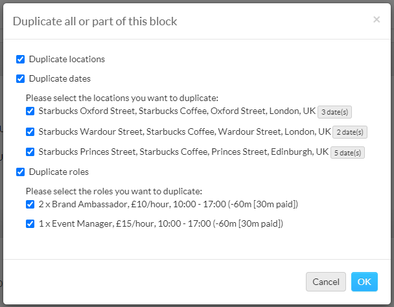This screenshot has height=307, width=394.
Task: Click the 5 date(s) badge
Action: tap(347, 153)
